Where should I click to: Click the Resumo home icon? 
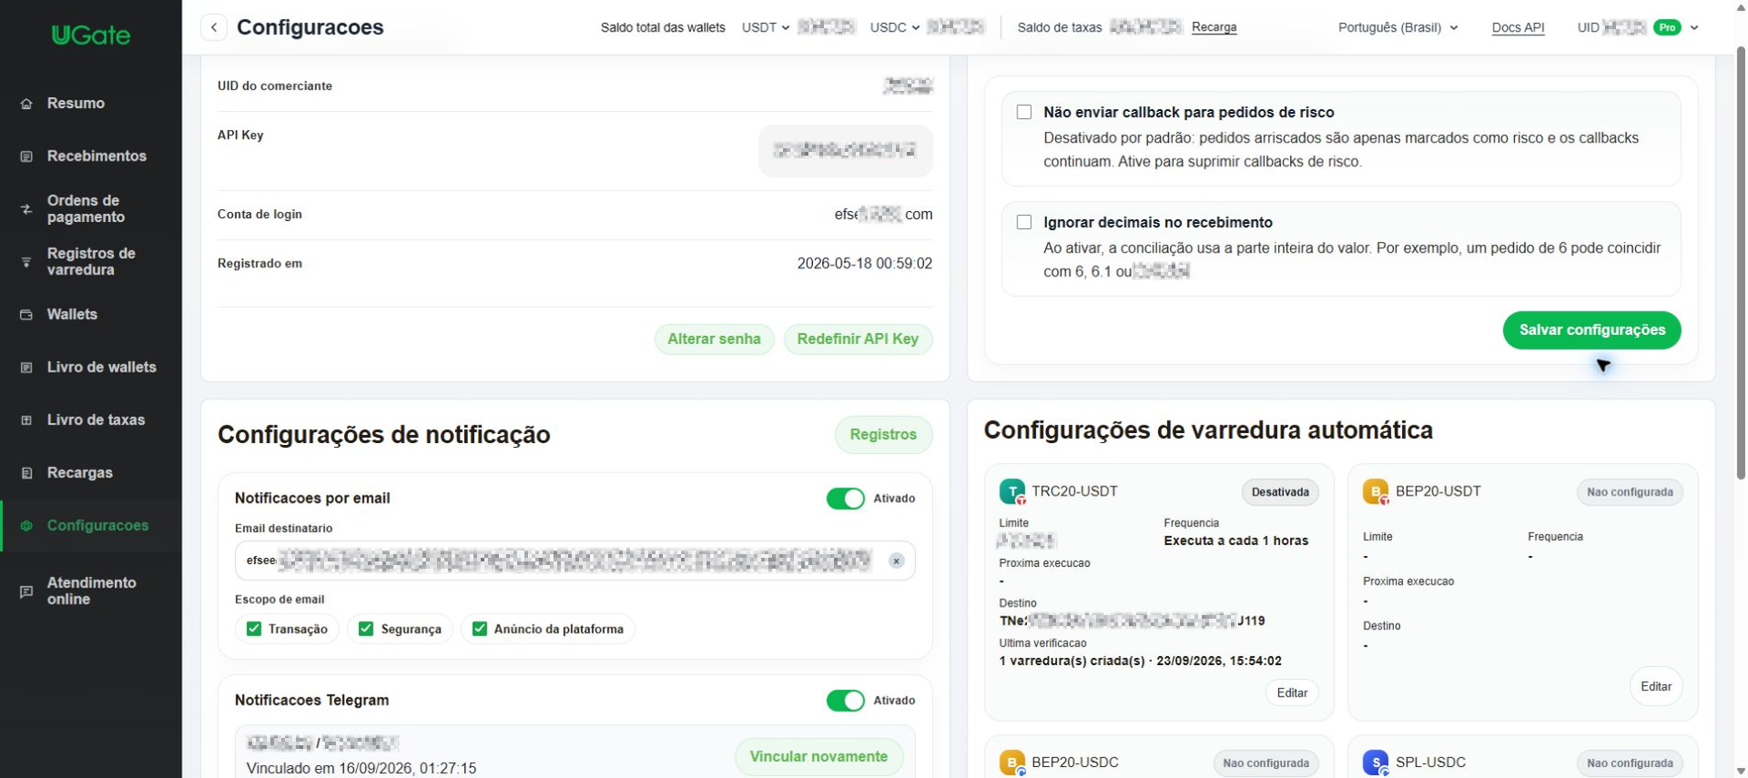tap(26, 104)
